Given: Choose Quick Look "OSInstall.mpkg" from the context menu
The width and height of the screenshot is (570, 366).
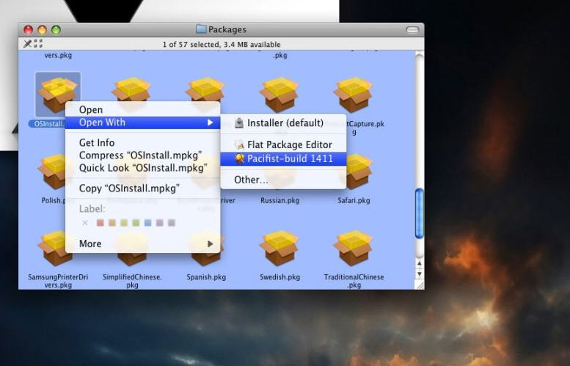Looking at the screenshot, I should pos(143,168).
